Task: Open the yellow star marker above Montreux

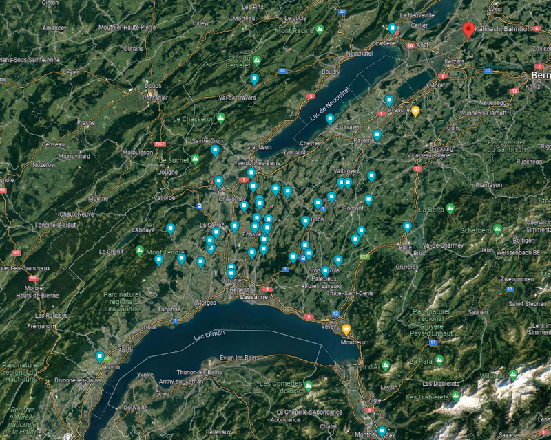Action: pyautogui.click(x=346, y=329)
